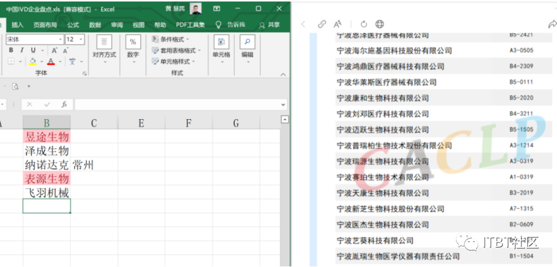Screen dimensions: 557x267
Task: Toggle underline formatting with the U button
Action: [x=33, y=50]
